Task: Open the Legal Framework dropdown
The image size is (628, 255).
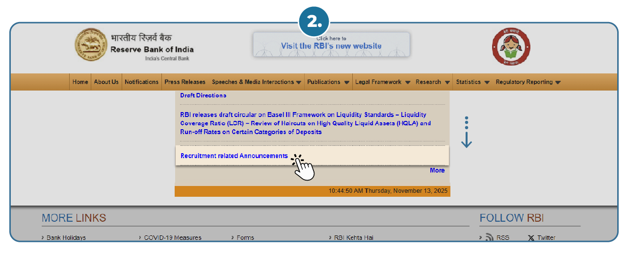Action: click(382, 82)
